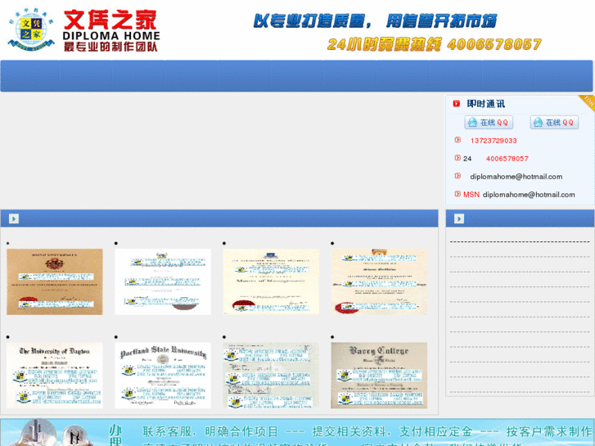Open the Portland State University diploma thumbnail
The width and height of the screenshot is (595, 446).
tap(163, 376)
